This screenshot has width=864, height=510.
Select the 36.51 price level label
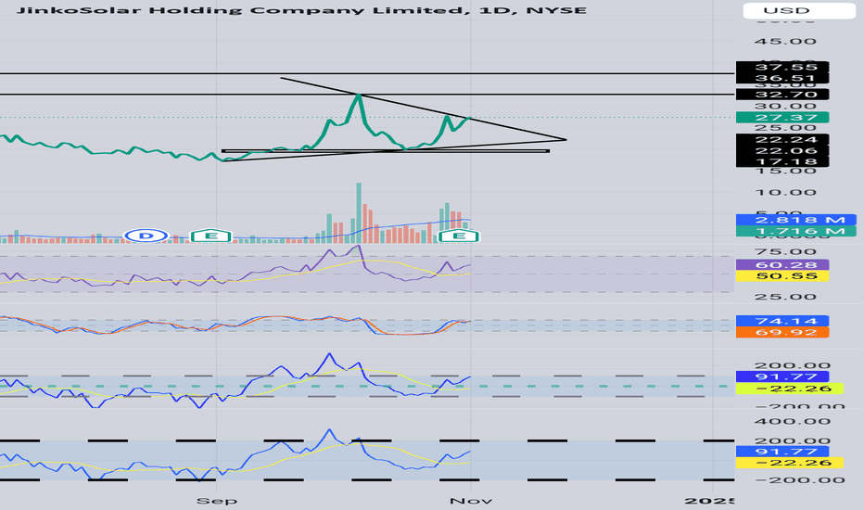[x=781, y=78]
